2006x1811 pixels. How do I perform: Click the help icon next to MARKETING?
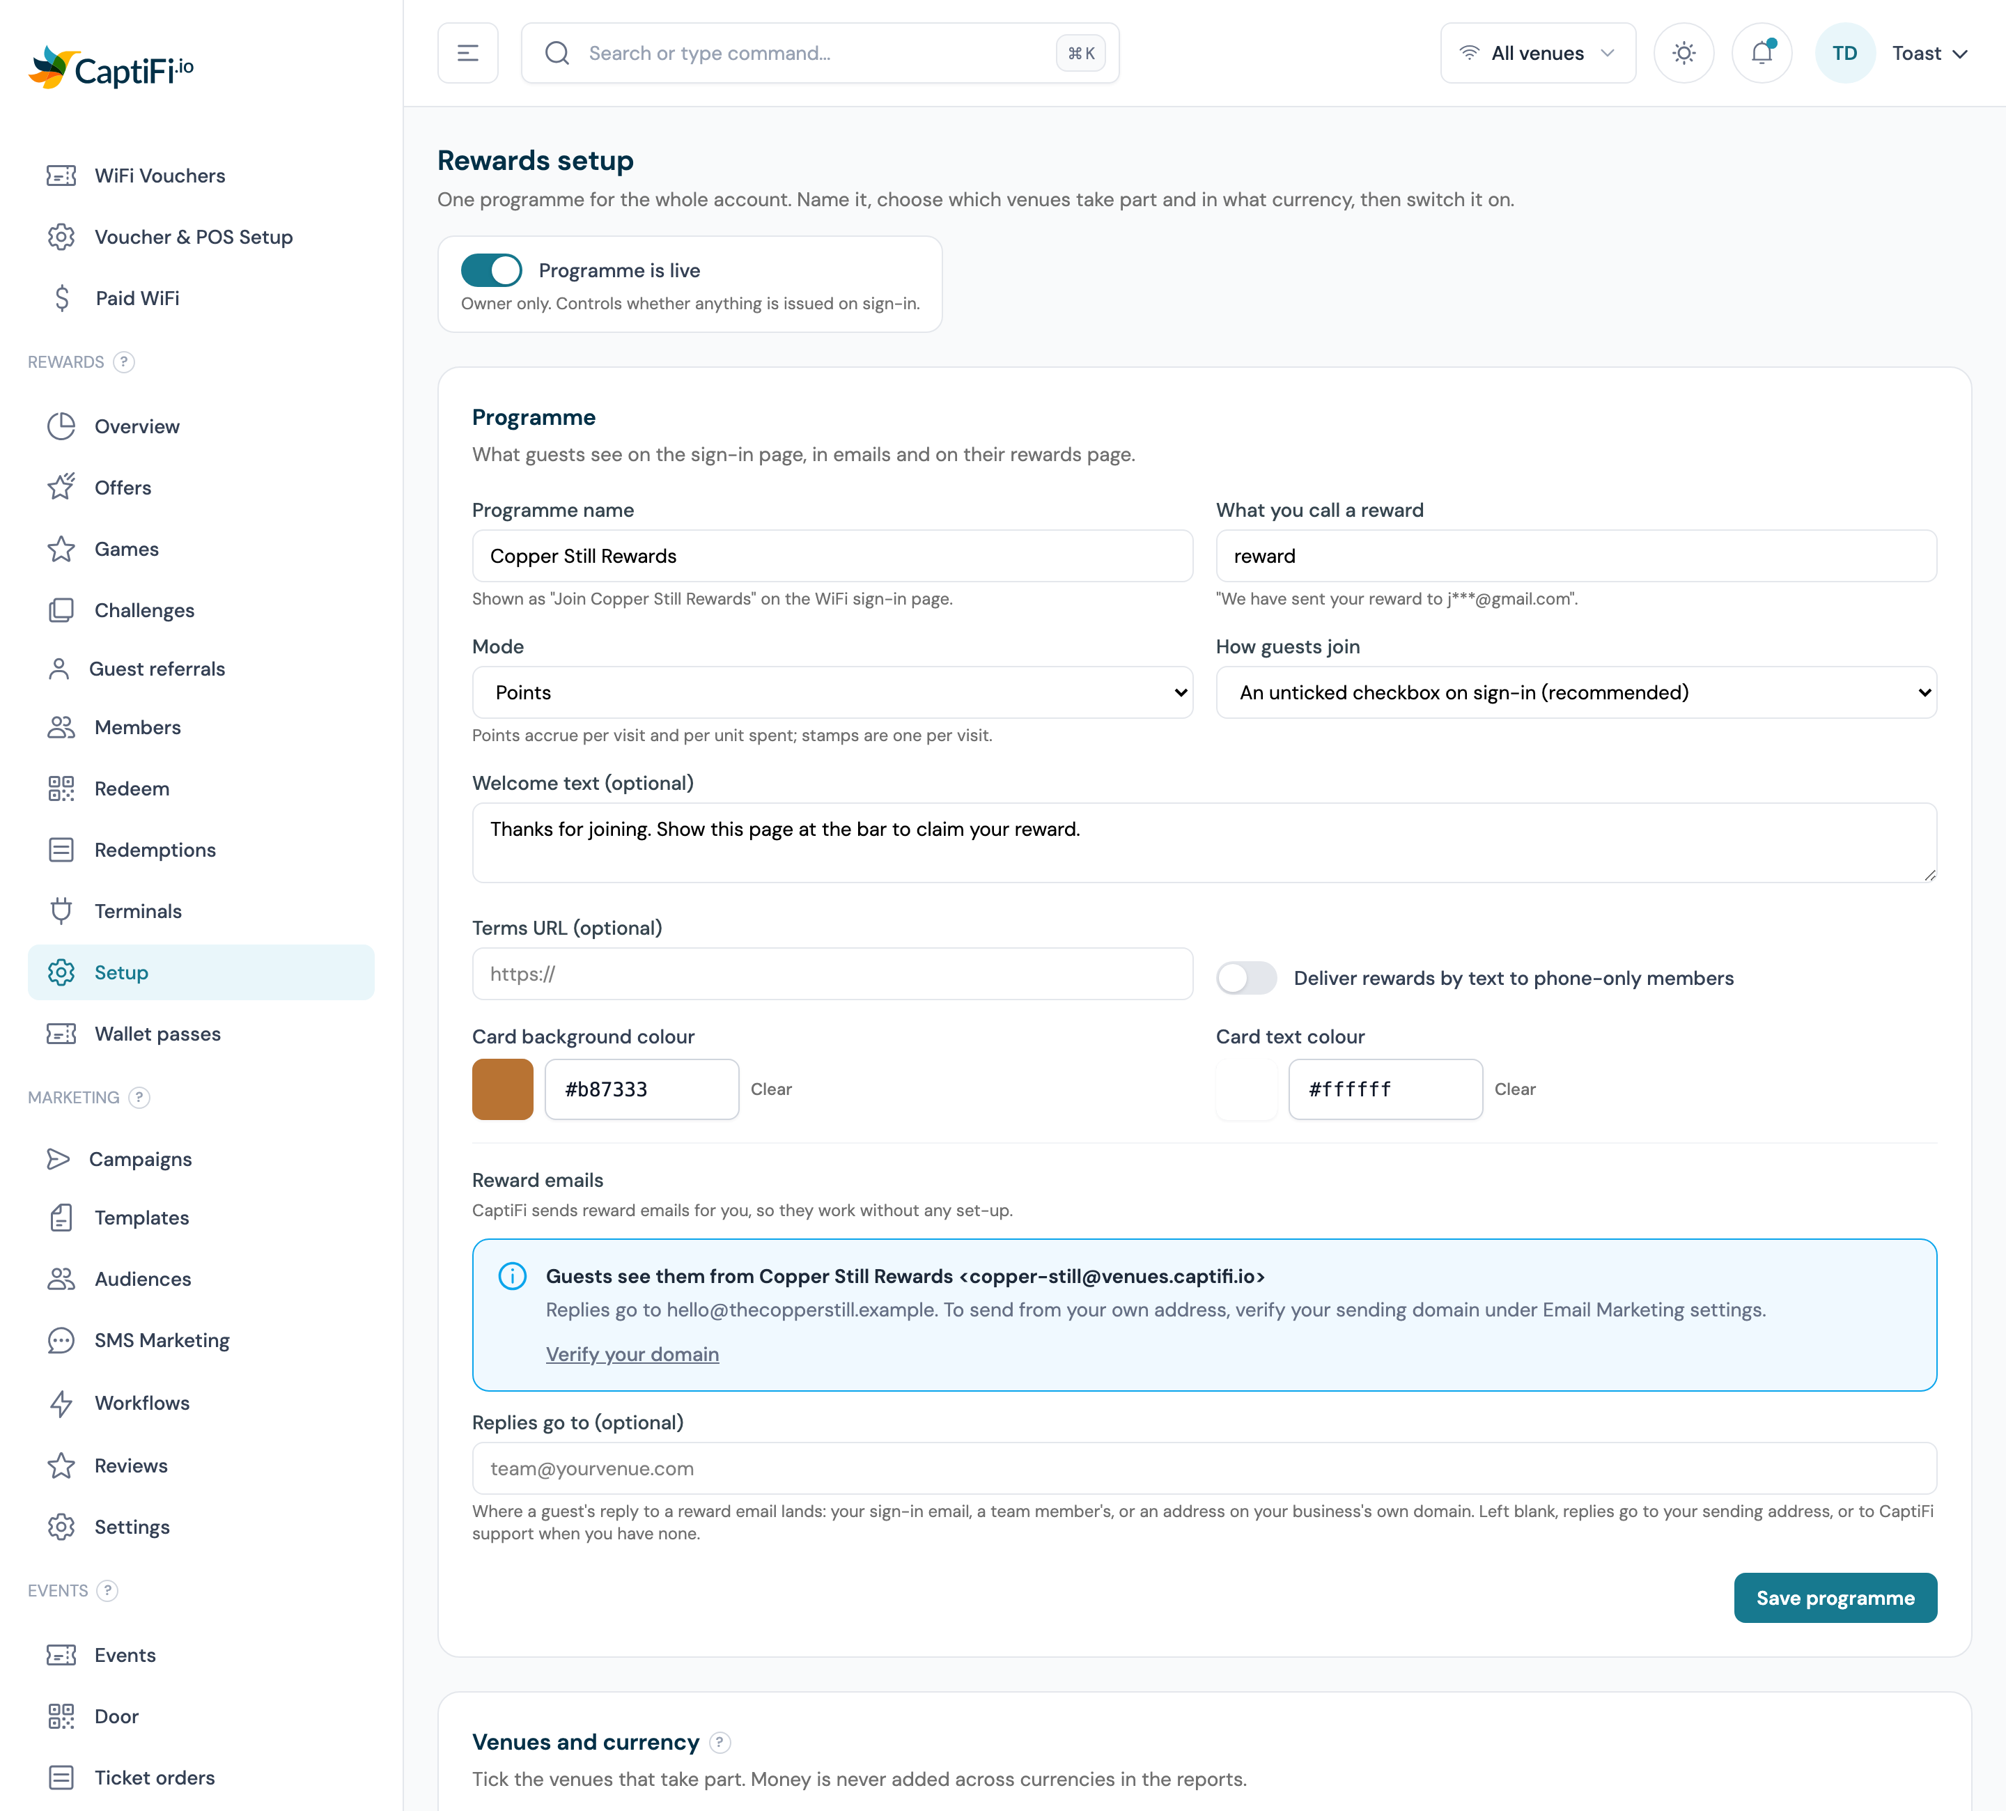pyautogui.click(x=139, y=1098)
